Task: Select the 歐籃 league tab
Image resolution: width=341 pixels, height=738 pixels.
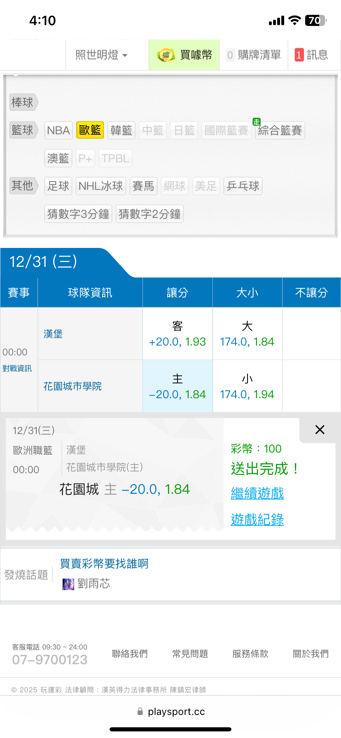Action: coord(90,130)
